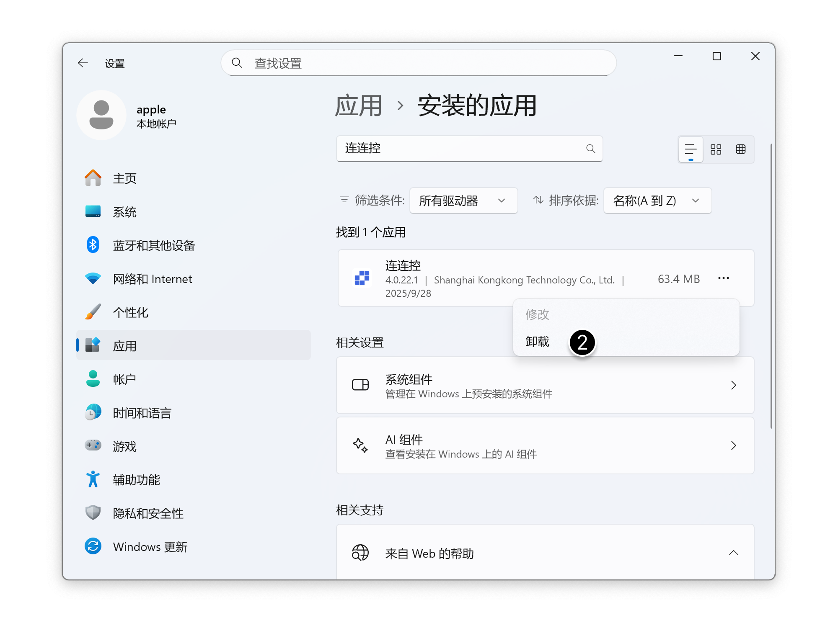The height and width of the screenshot is (628, 838).
Task: Open 辅助功能 settings in sidebar
Action: [x=137, y=480]
